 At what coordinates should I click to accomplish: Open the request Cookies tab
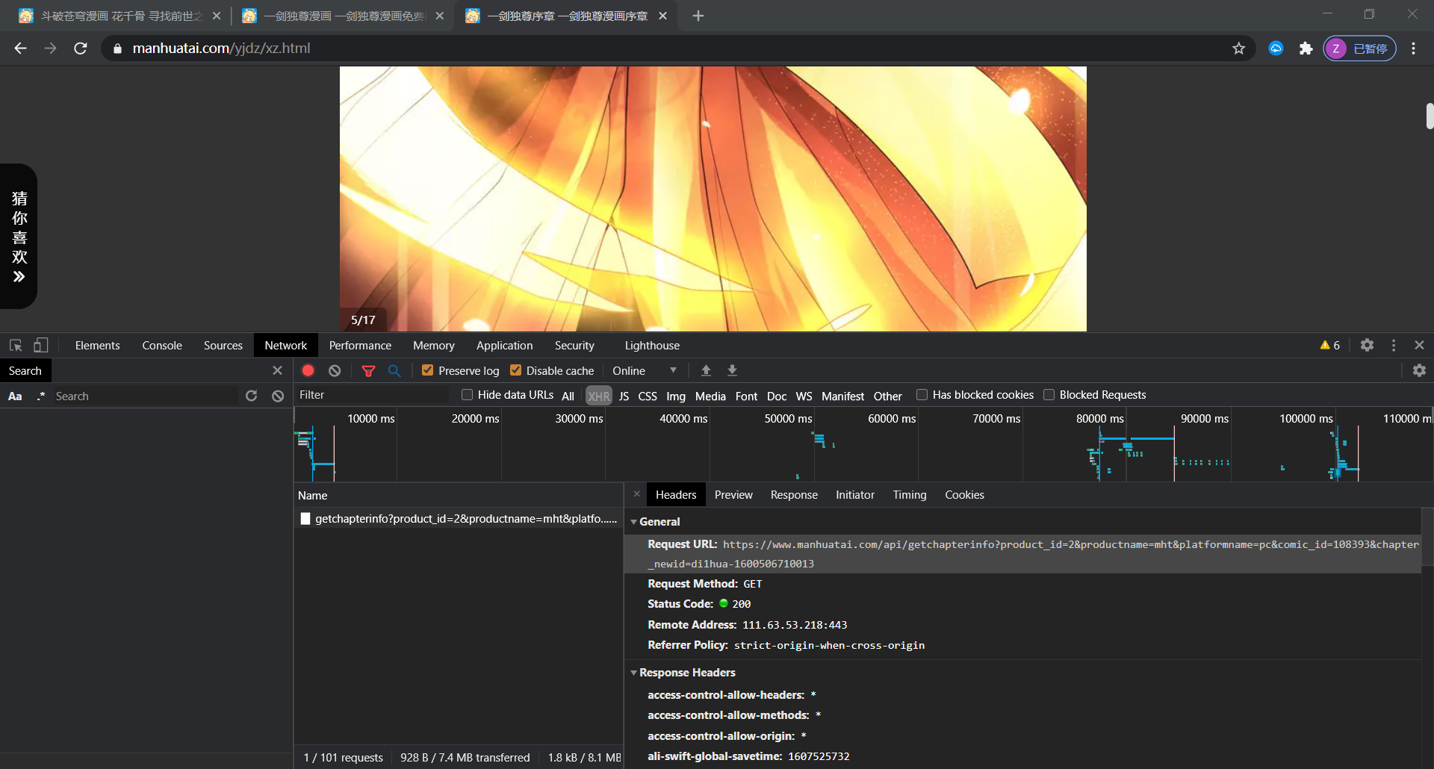pos(964,494)
